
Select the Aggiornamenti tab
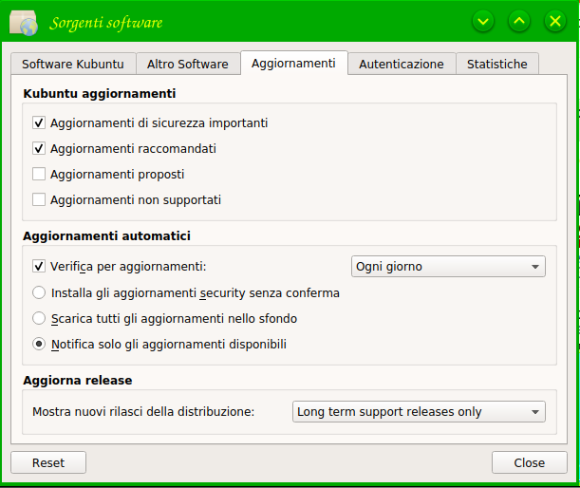point(293,63)
